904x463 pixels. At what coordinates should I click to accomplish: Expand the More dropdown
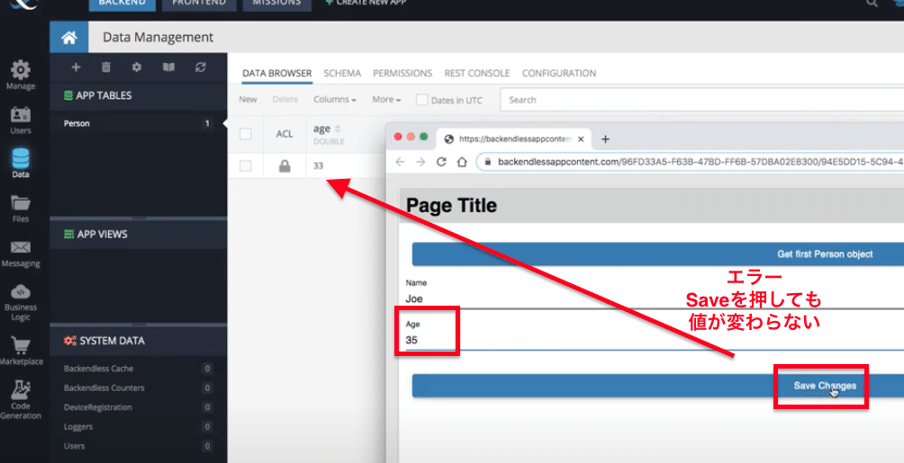[x=386, y=100]
